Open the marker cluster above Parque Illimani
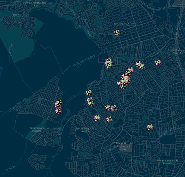The height and width of the screenshot is (177, 185). (58, 107)
